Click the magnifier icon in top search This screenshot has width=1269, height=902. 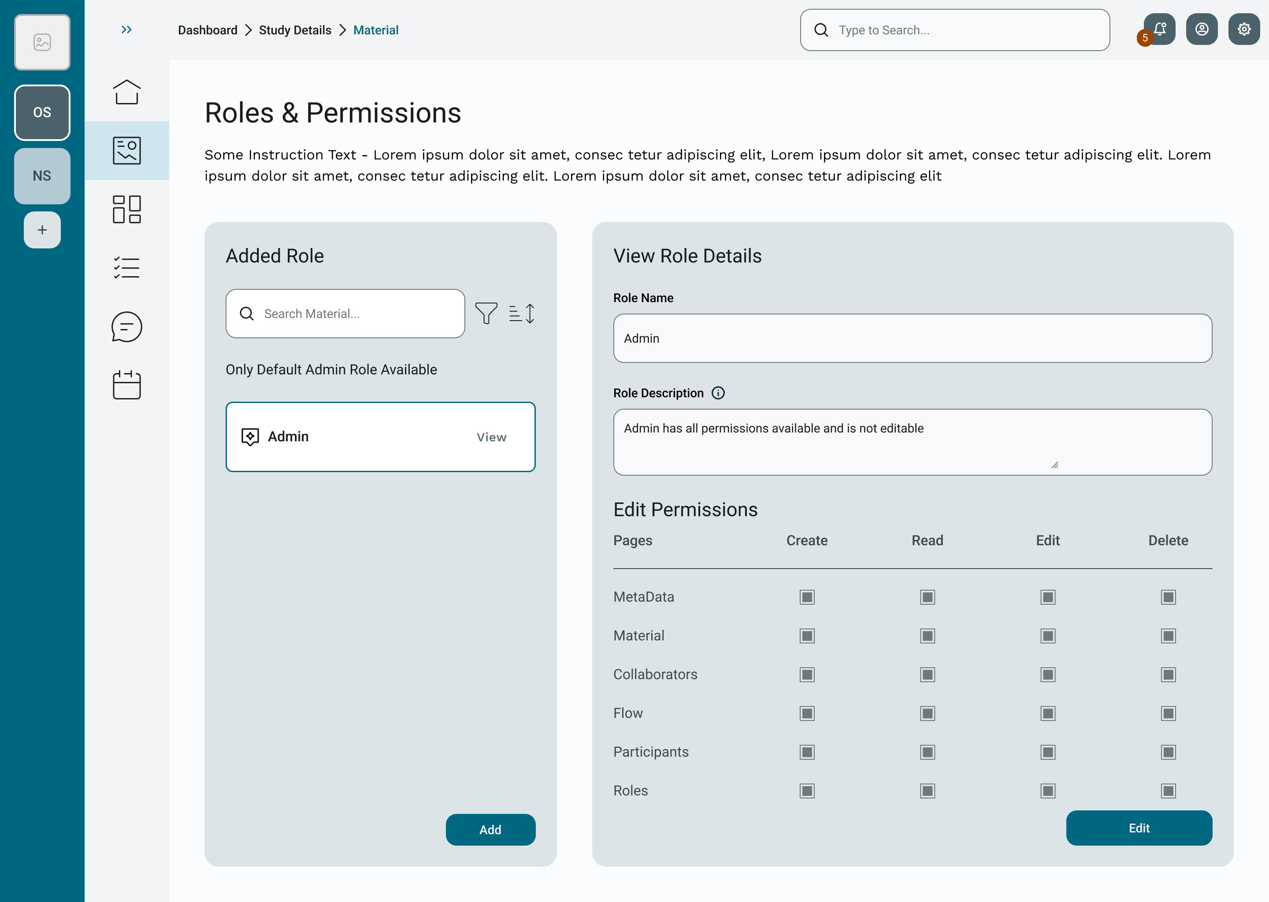(x=821, y=30)
